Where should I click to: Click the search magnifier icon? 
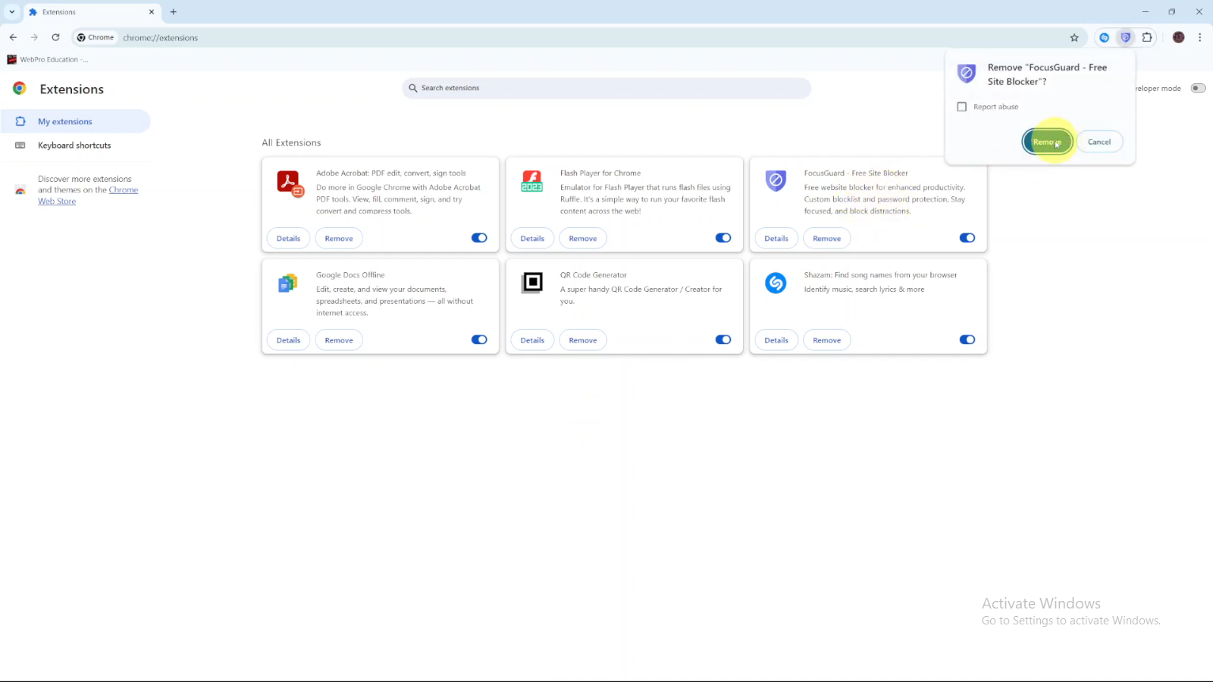coord(413,88)
